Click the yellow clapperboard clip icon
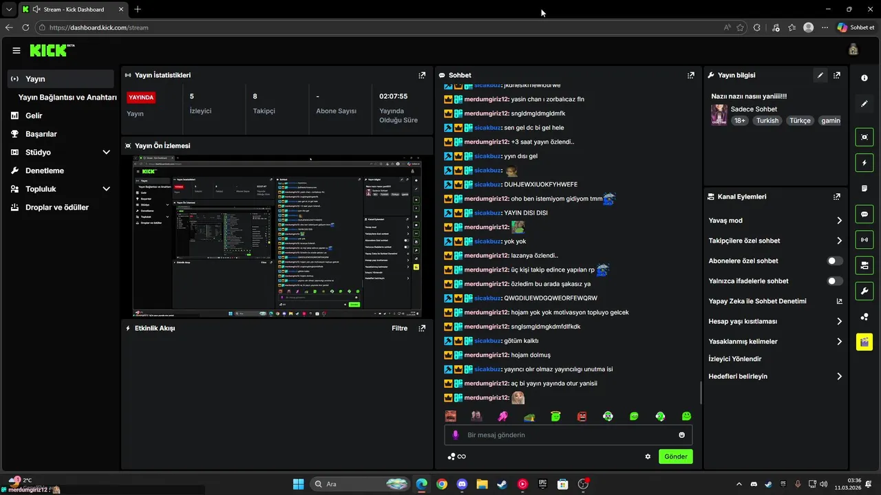This screenshot has width=881, height=495. pos(864,342)
